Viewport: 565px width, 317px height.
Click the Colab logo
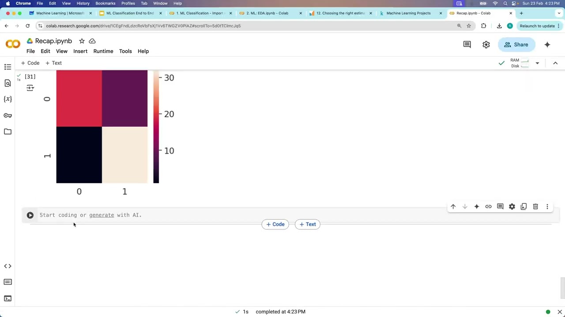(13, 44)
